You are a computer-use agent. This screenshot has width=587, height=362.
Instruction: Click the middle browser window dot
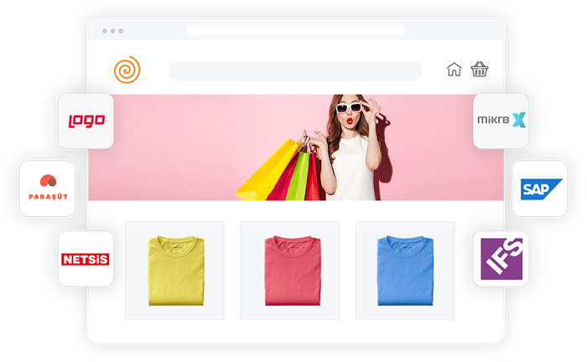click(x=113, y=31)
